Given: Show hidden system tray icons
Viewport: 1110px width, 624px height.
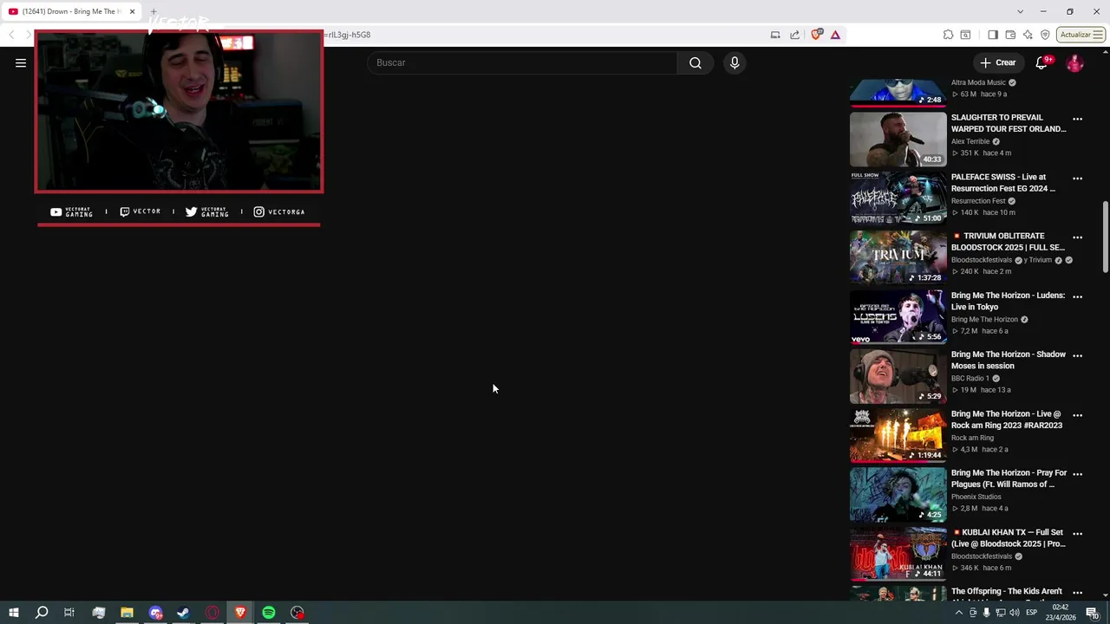Looking at the screenshot, I should click(958, 613).
